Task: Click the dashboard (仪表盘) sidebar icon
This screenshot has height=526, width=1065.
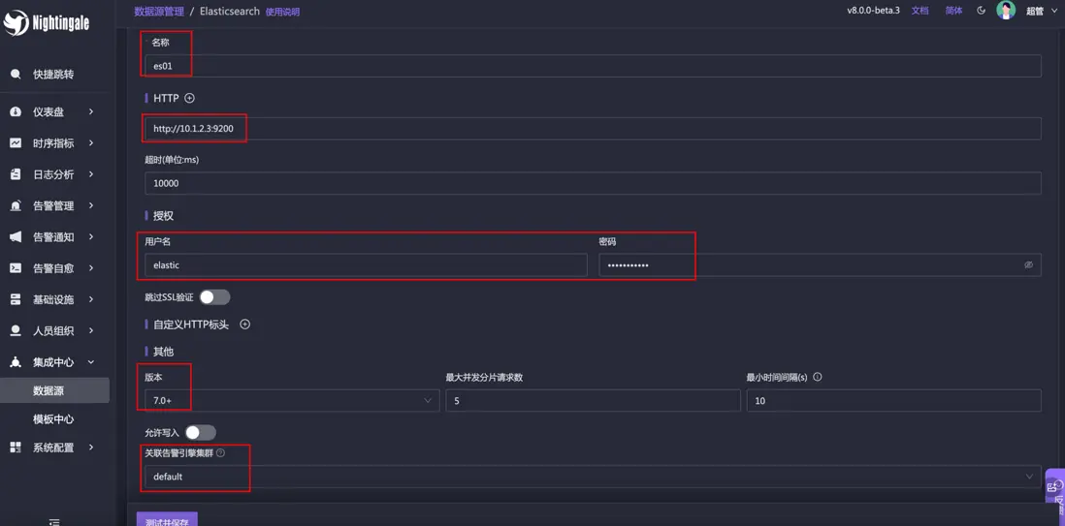Action: (16, 112)
